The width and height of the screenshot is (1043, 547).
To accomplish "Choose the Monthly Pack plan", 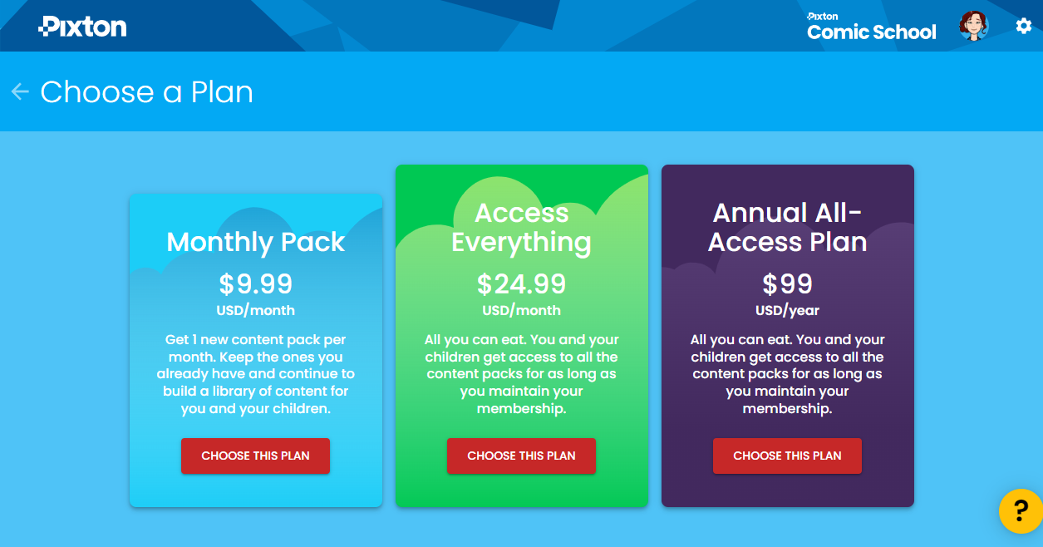I will pyautogui.click(x=255, y=456).
